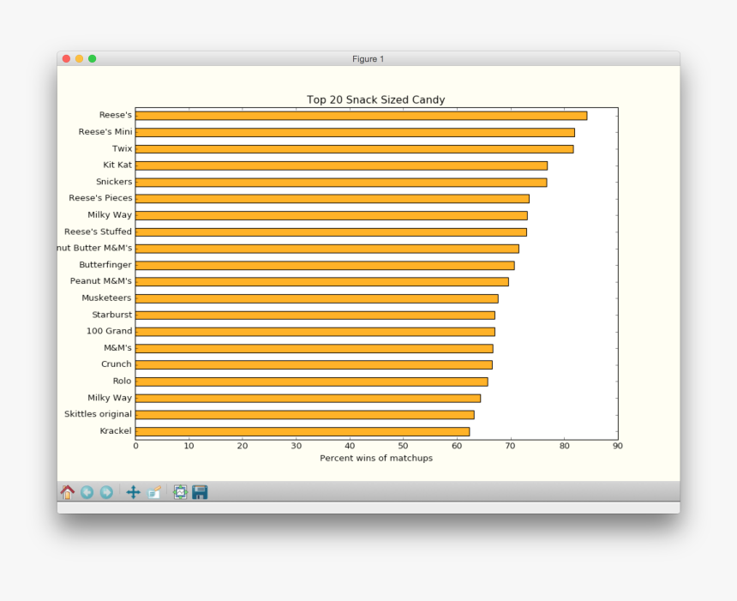Reset the plot with the Home icon

67,492
